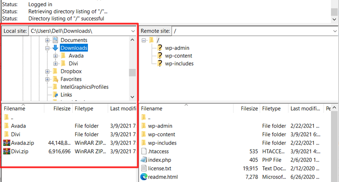Screen dimensions: 339x182
Task: Click the .htaccess file icon
Action: (x=144, y=151)
